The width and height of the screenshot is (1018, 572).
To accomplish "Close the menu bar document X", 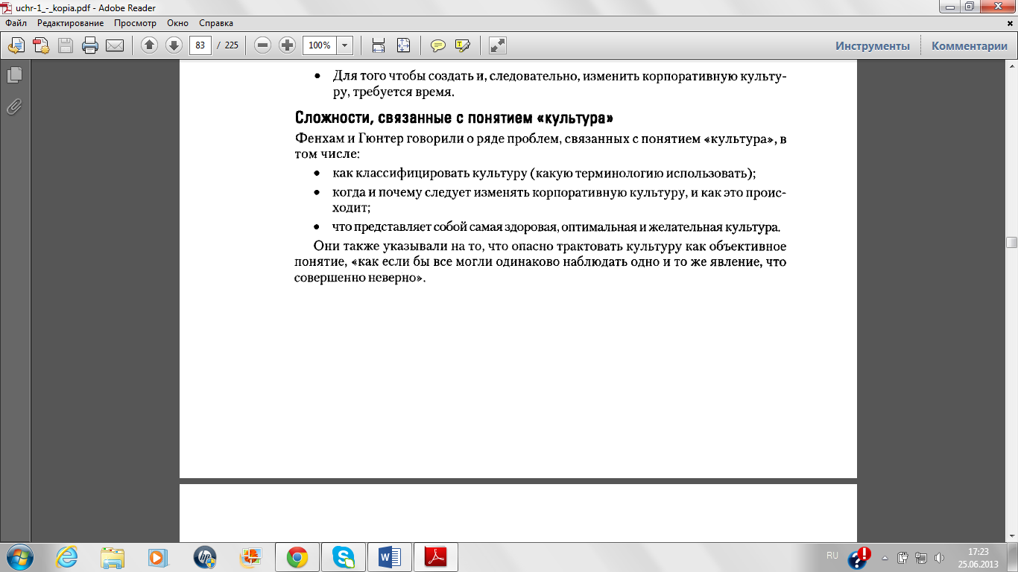I will point(1009,24).
